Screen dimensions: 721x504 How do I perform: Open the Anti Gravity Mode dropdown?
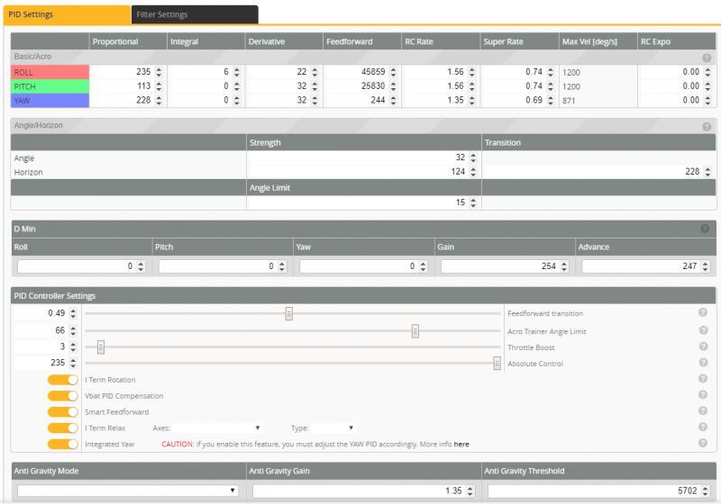pyautogui.click(x=127, y=490)
